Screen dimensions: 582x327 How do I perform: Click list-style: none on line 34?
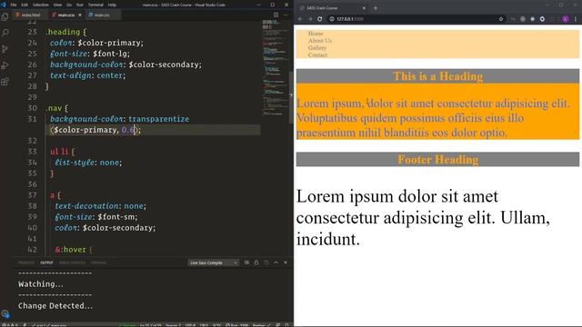point(88,163)
